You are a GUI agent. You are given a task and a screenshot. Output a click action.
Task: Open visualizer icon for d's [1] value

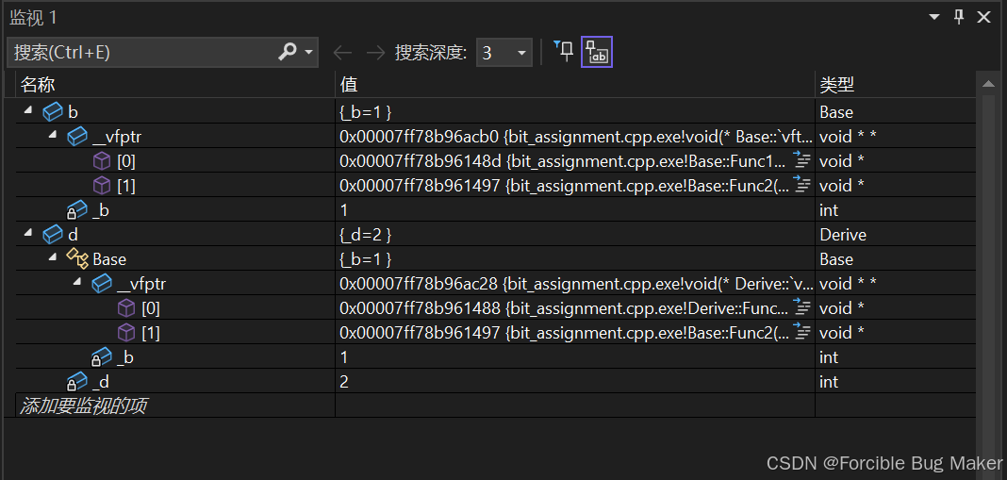802,332
